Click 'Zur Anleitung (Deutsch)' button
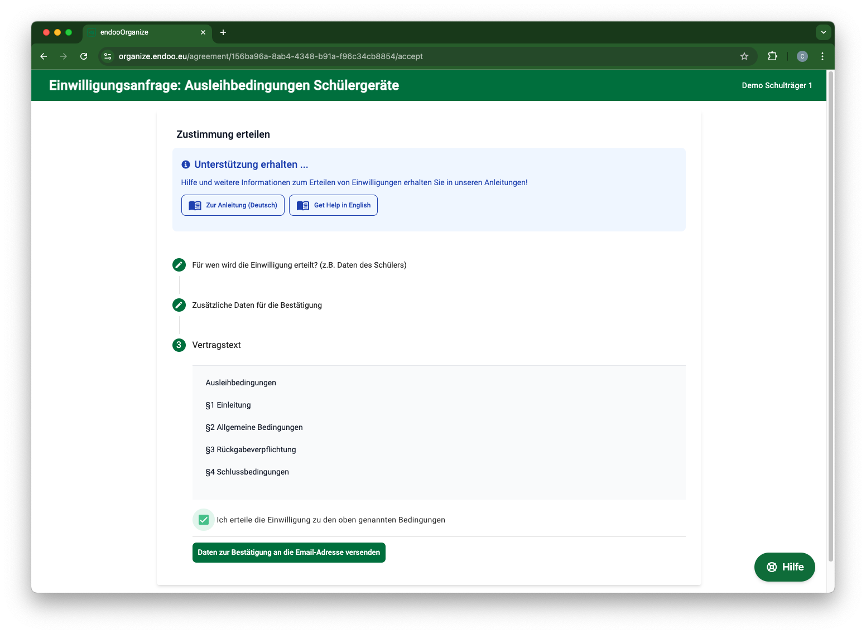Viewport: 866px width, 634px height. click(233, 205)
